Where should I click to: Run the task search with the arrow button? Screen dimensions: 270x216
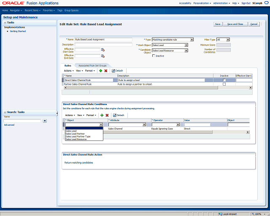45,121
